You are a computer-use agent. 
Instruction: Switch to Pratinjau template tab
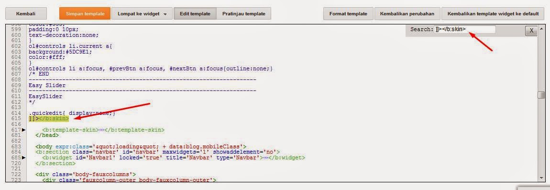pyautogui.click(x=244, y=14)
